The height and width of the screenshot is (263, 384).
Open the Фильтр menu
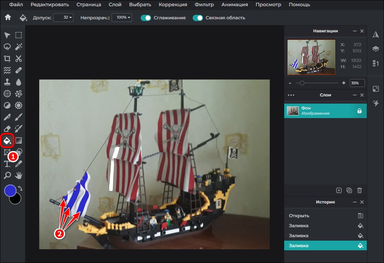click(204, 5)
